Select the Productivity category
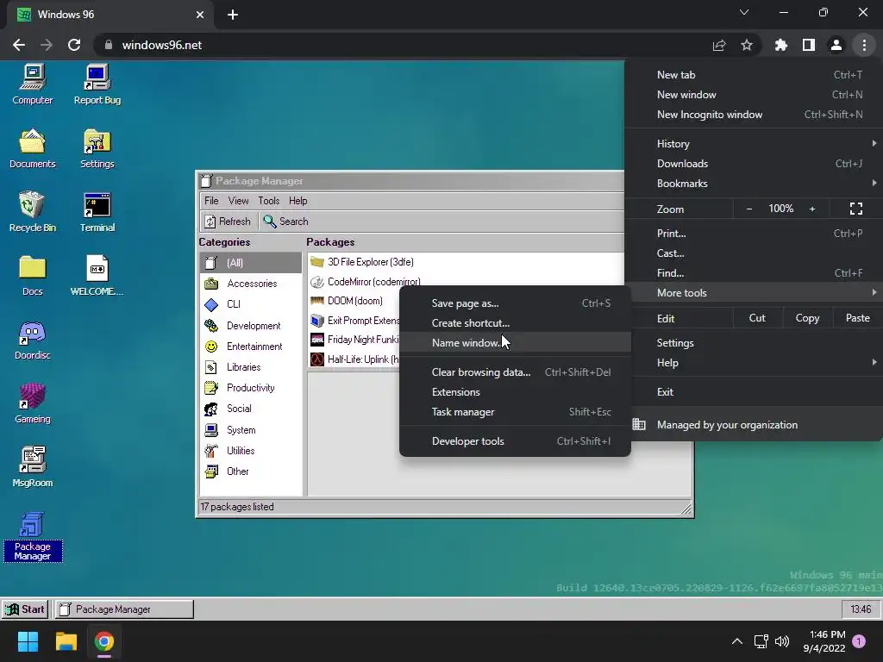883x662 pixels. pyautogui.click(x=251, y=388)
